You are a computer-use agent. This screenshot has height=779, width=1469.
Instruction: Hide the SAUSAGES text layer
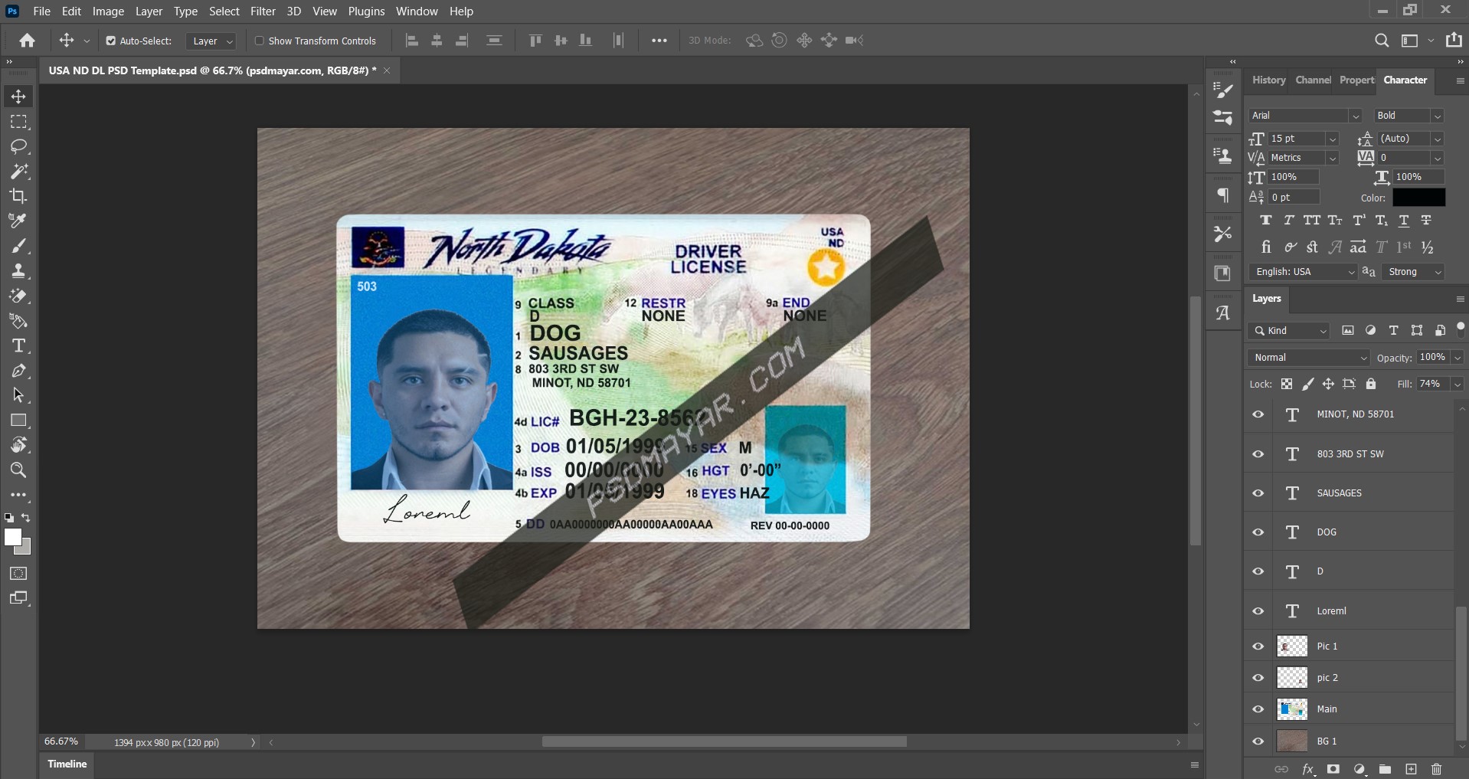point(1258,493)
